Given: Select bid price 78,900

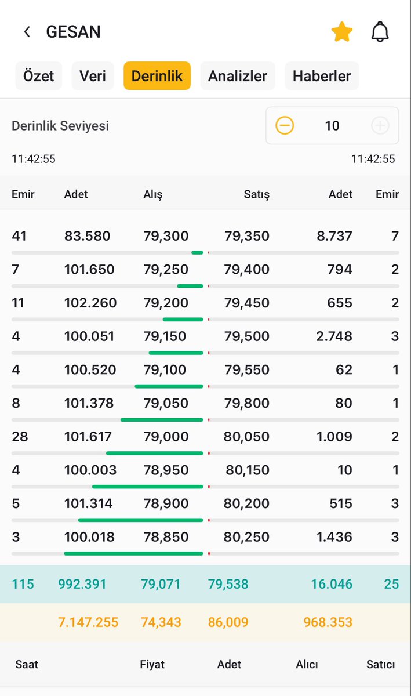Looking at the screenshot, I should point(166,503).
